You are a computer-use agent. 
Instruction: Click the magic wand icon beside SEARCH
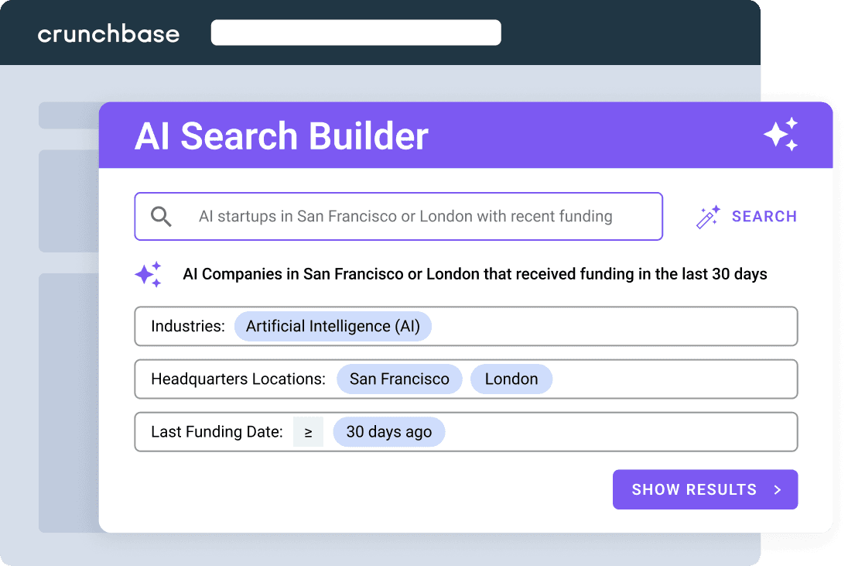click(x=708, y=217)
